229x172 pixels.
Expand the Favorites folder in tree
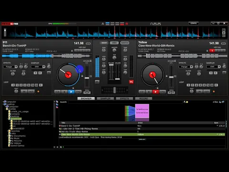click(8, 131)
